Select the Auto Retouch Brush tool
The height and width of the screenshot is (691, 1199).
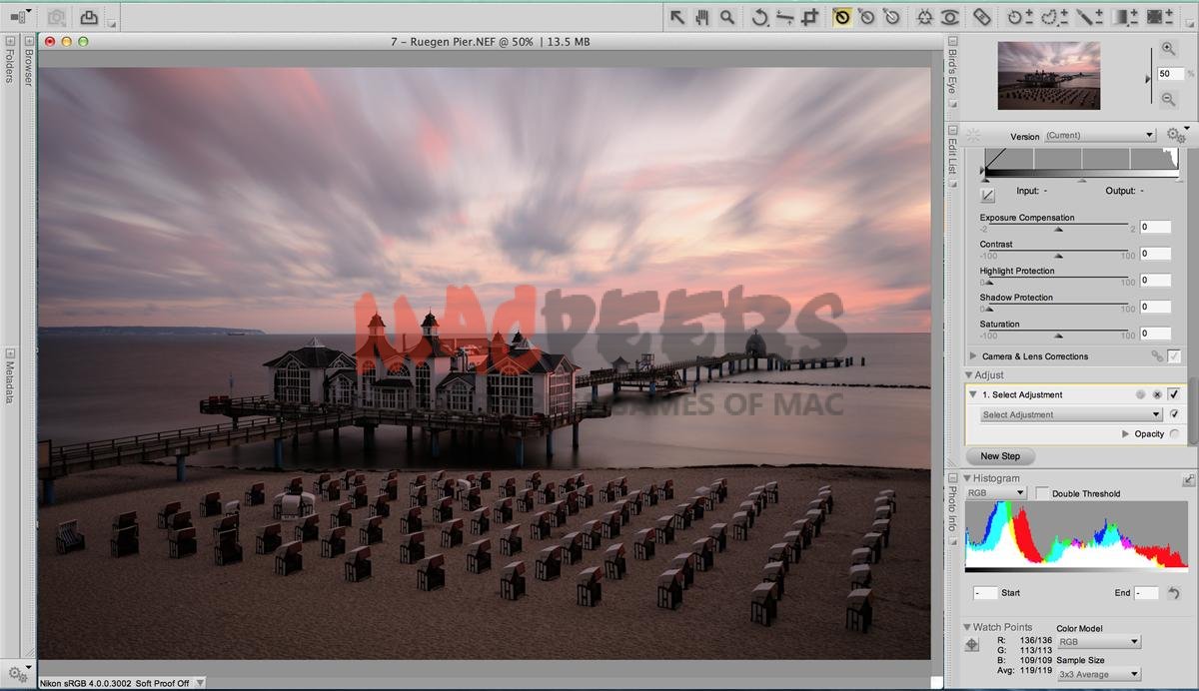pos(981,17)
